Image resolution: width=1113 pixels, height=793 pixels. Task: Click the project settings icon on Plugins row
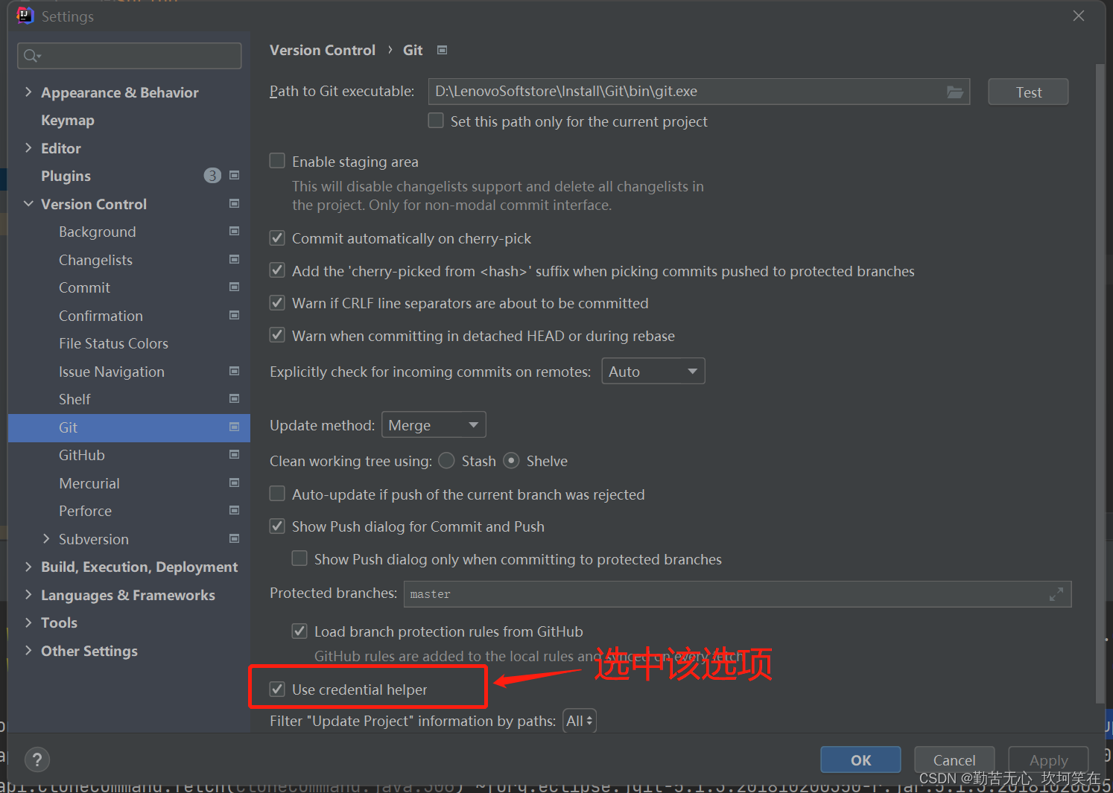(234, 175)
